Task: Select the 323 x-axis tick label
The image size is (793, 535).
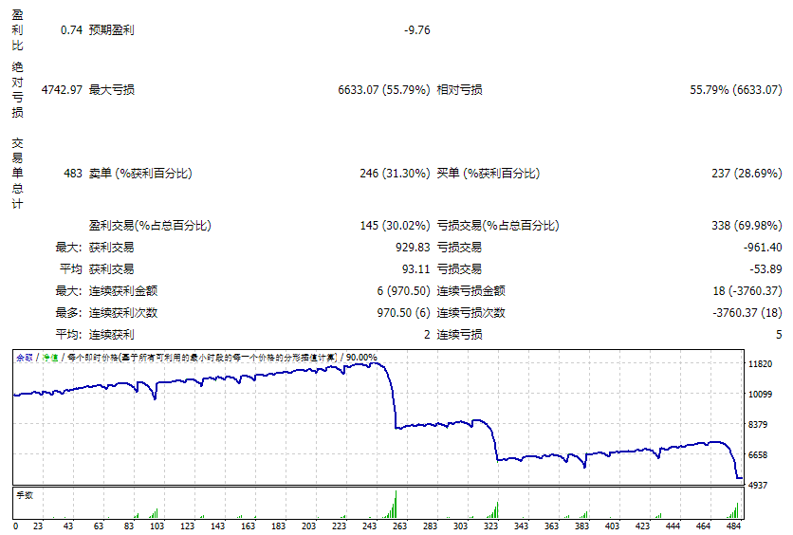Action: click(x=490, y=526)
